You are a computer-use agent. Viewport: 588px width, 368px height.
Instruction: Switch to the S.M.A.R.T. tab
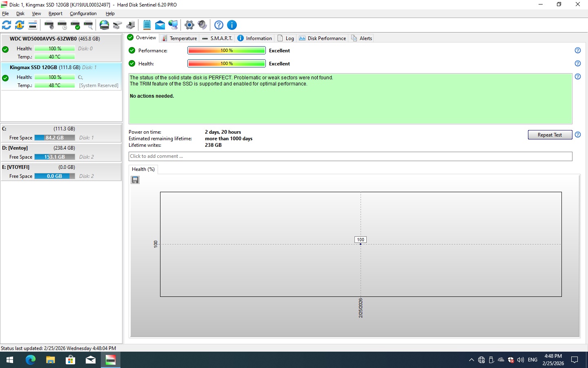[217, 38]
